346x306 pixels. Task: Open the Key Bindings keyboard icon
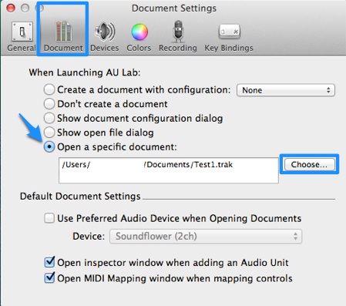[x=229, y=32]
